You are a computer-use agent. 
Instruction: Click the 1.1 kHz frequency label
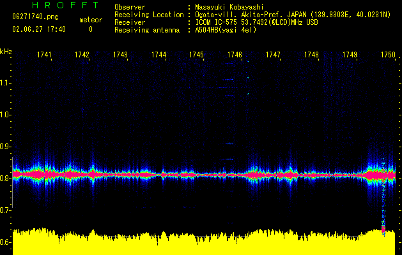coord(6,83)
